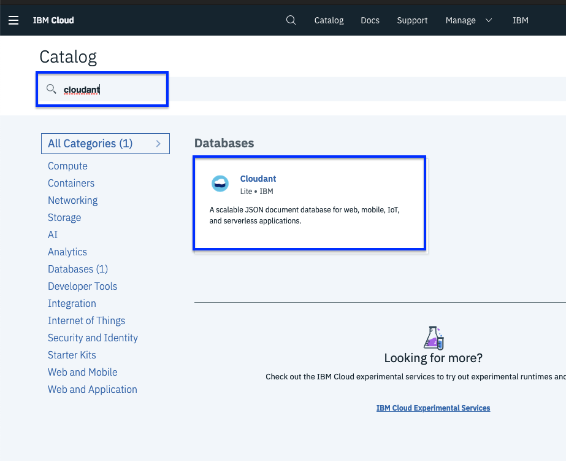Screen dimensions: 566x461
Task: Select All Categories (1) filter
Action: 105,144
